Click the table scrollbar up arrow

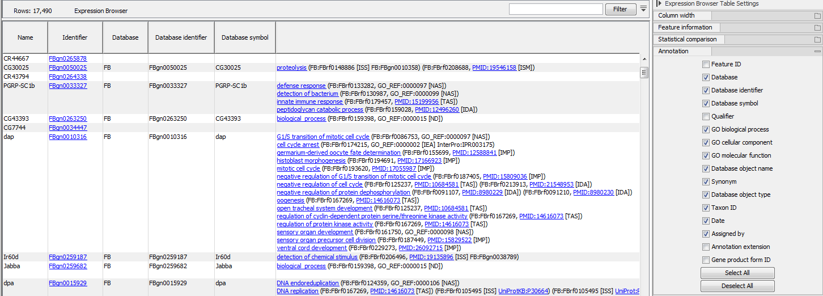tap(644, 58)
